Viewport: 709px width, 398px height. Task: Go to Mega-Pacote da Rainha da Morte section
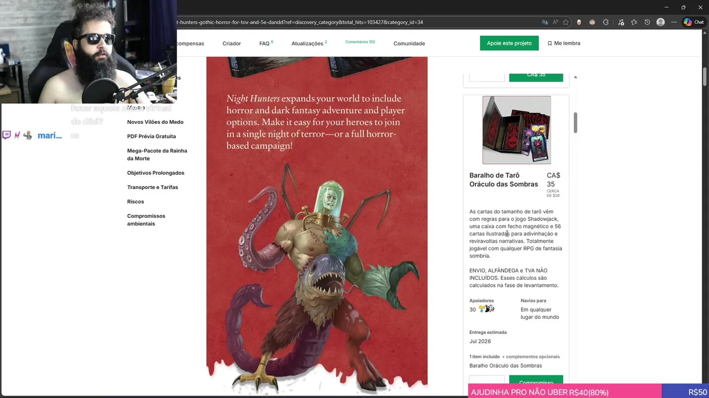tap(157, 154)
